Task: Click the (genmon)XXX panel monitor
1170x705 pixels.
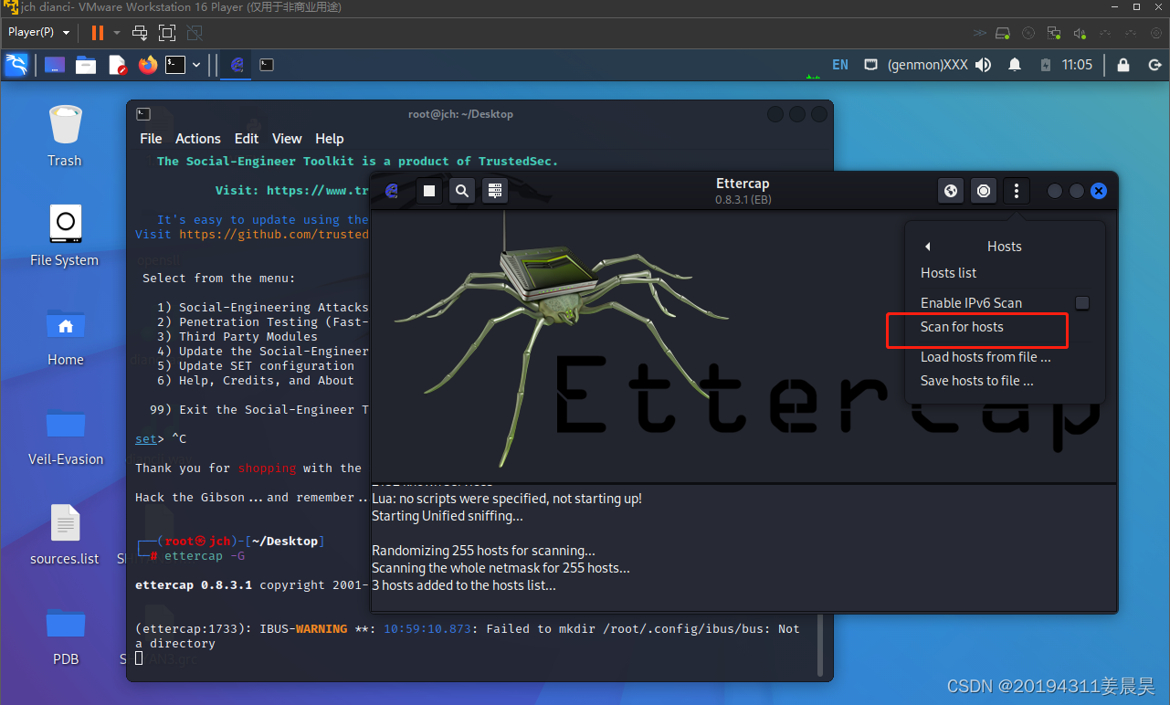Action: click(x=927, y=65)
